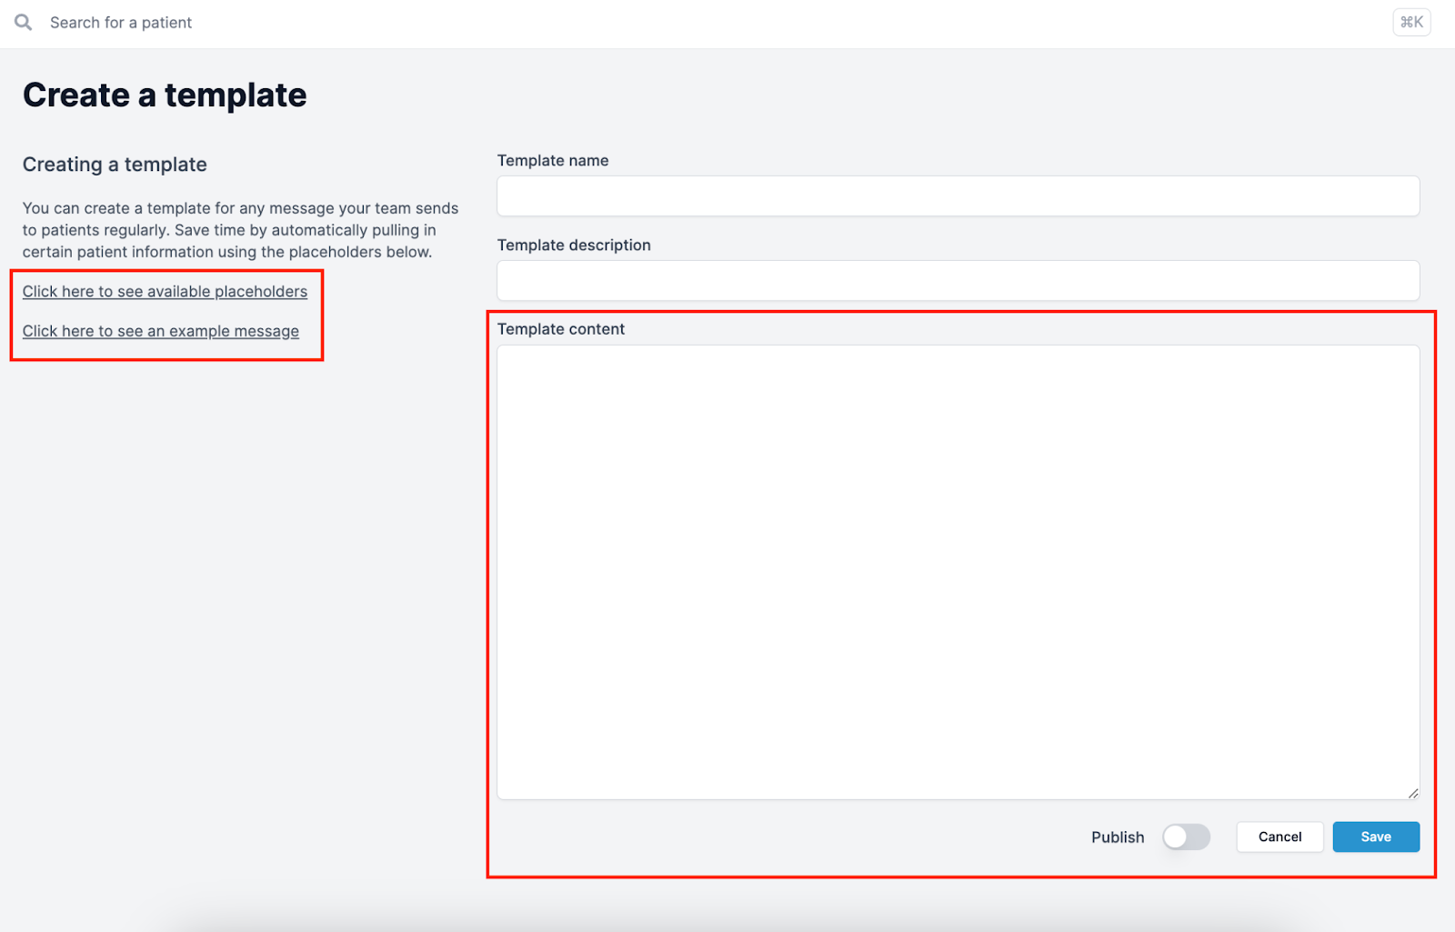Click the Publish text label
The image size is (1455, 932).
click(x=1118, y=837)
